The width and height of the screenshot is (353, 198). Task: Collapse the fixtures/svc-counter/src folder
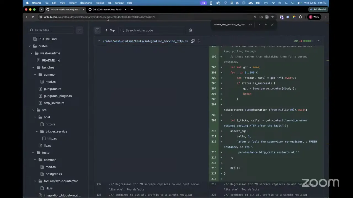tap(35, 181)
